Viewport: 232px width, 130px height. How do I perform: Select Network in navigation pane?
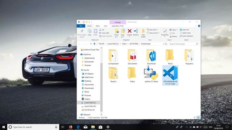coord(86,115)
